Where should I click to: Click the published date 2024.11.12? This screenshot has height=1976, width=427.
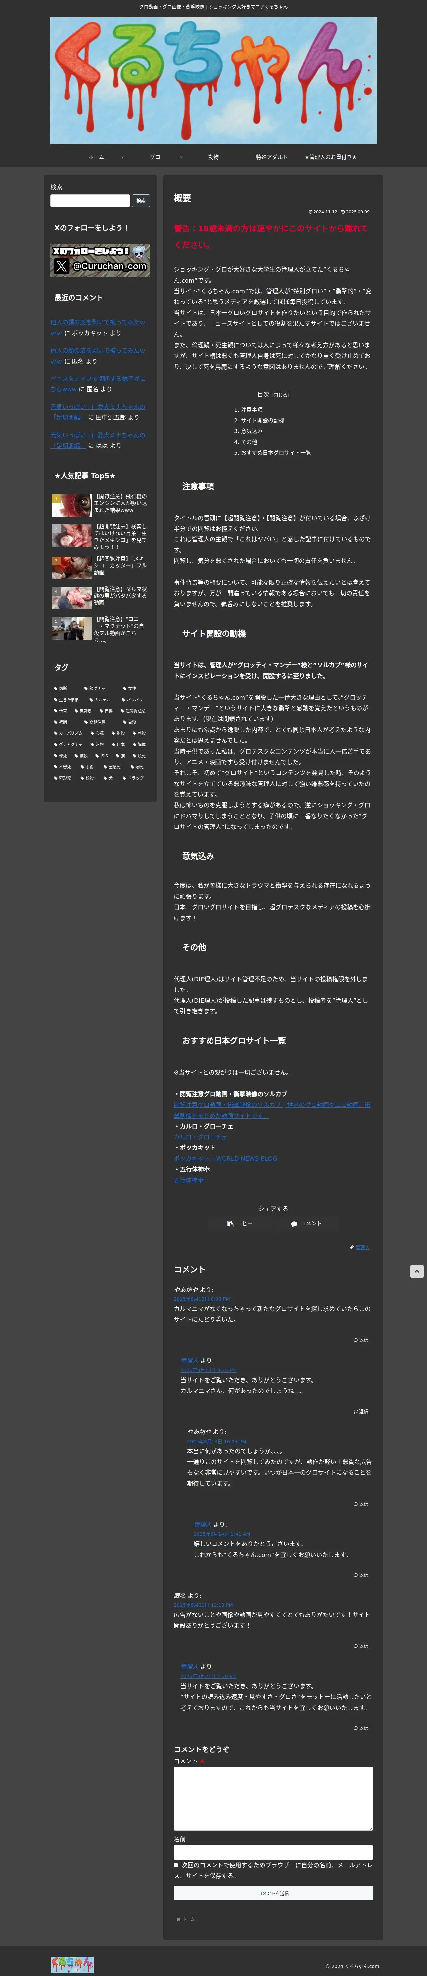pyautogui.click(x=323, y=212)
